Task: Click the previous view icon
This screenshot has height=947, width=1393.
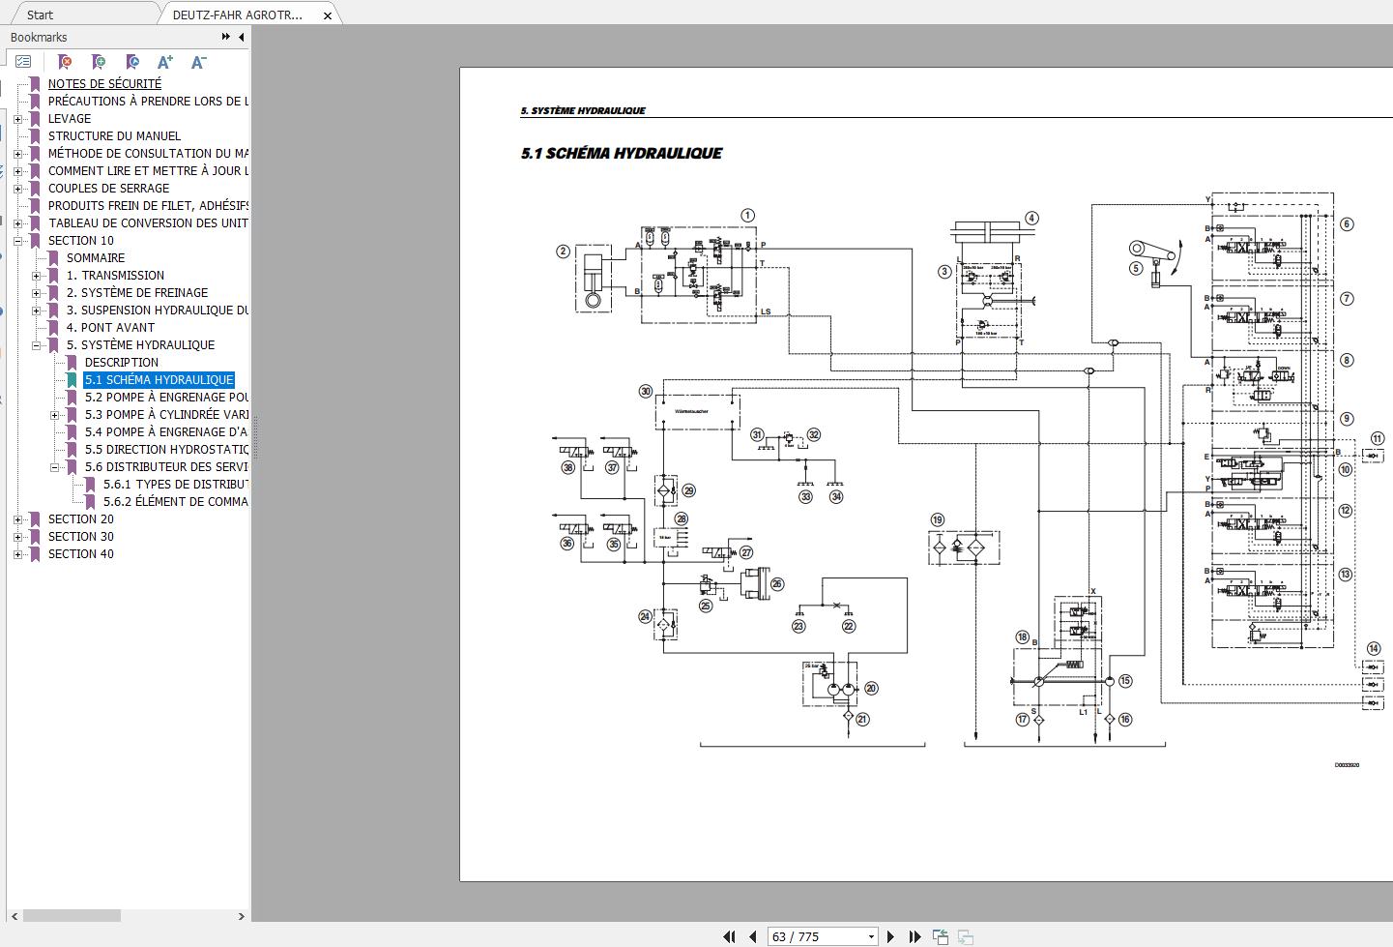Action: click(940, 936)
